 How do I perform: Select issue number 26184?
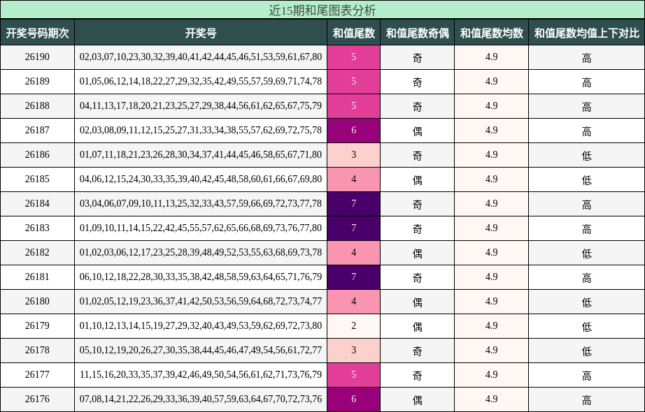click(x=37, y=203)
